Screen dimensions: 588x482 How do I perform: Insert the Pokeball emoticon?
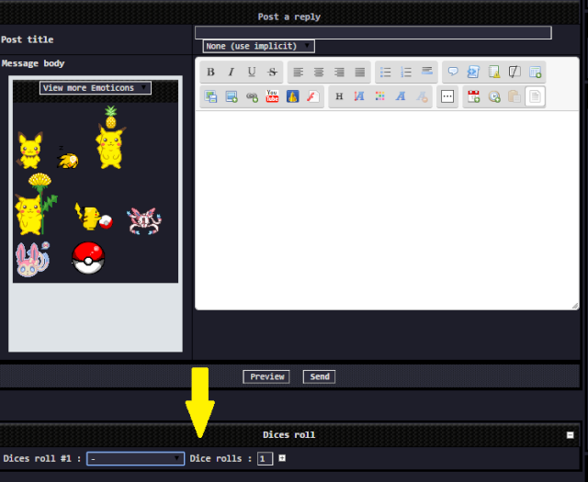pos(88,258)
